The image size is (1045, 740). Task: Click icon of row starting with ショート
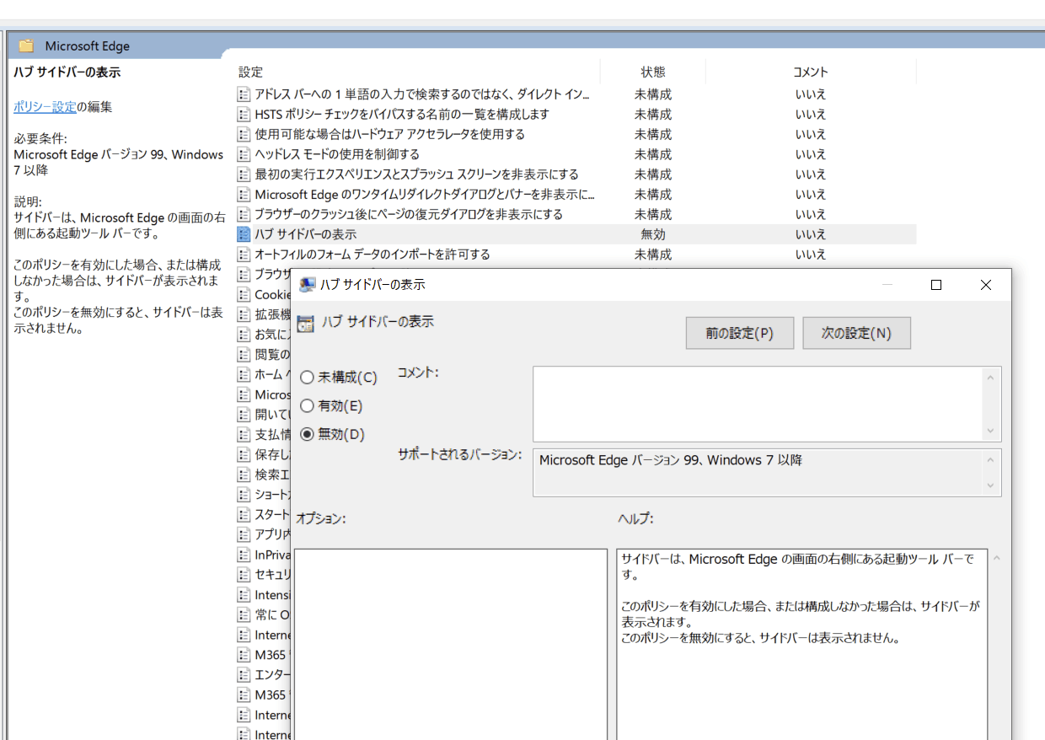point(244,494)
